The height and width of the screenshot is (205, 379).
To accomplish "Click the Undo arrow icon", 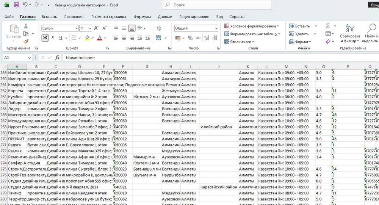I will tap(25, 5).
